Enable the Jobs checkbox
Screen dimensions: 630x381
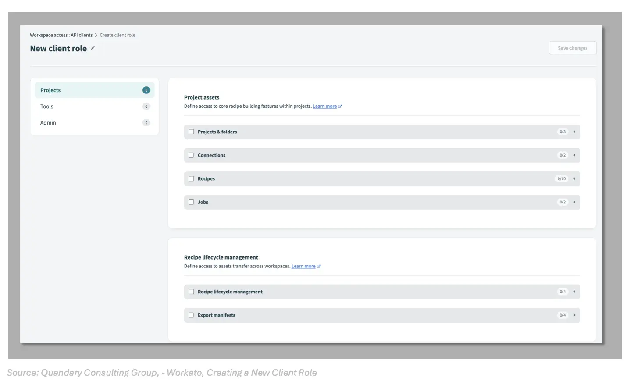[x=191, y=202]
